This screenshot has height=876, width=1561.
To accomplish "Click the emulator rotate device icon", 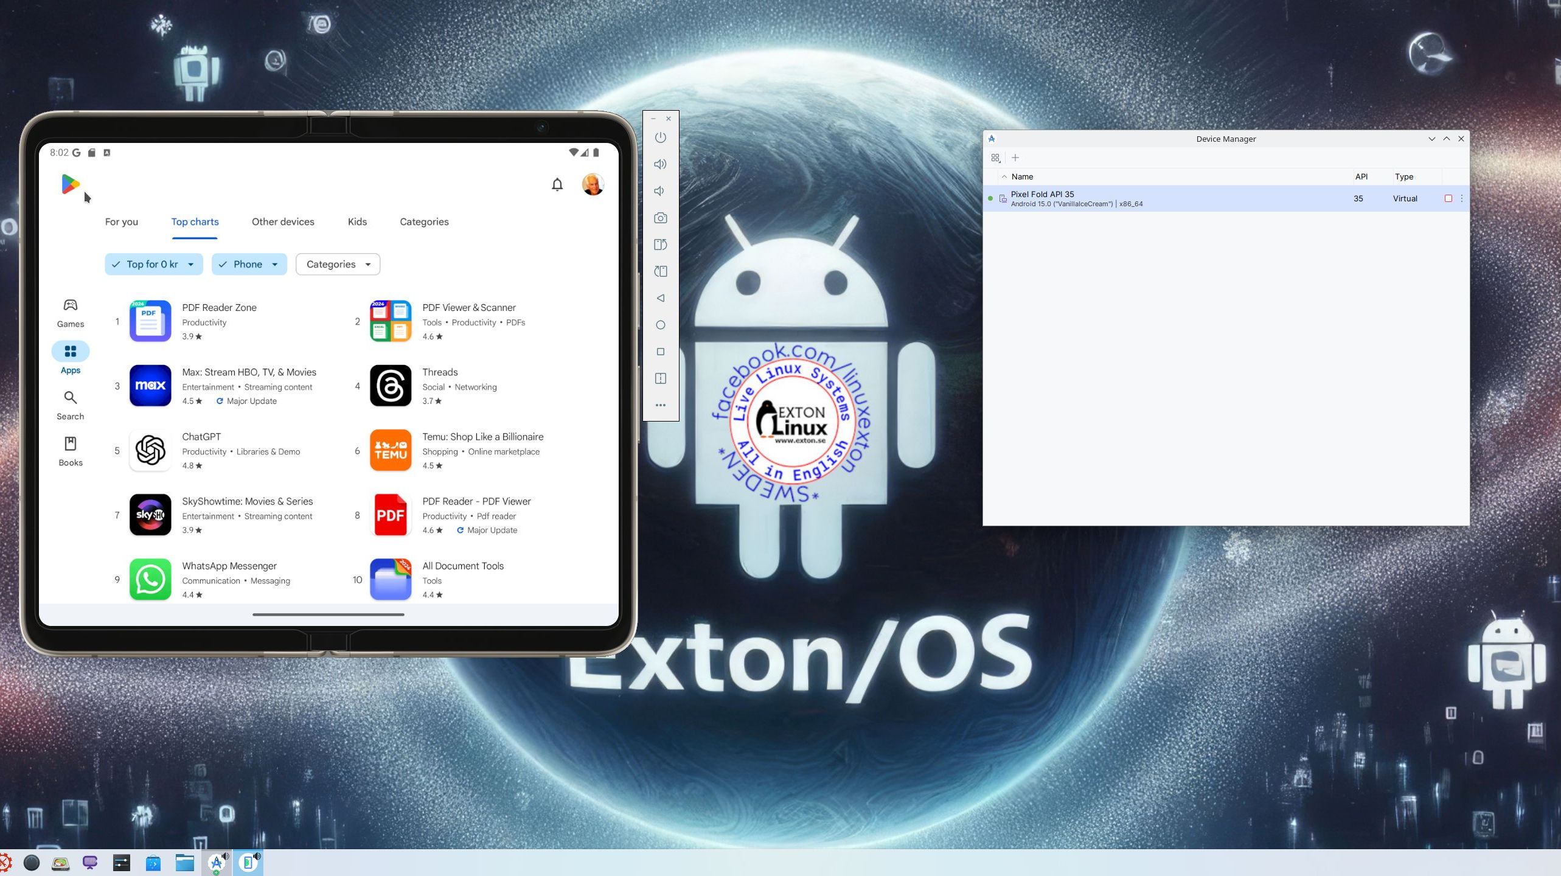I will click(x=660, y=271).
